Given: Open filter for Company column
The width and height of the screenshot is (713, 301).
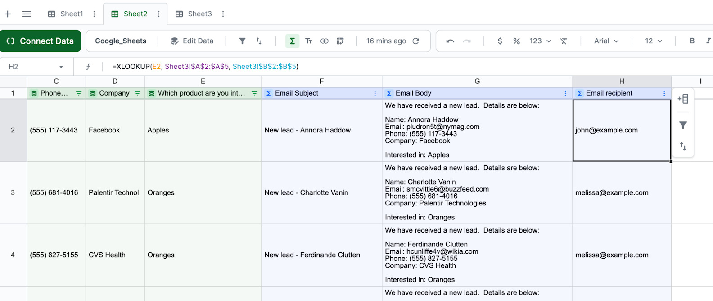Looking at the screenshot, I should pyautogui.click(x=137, y=93).
